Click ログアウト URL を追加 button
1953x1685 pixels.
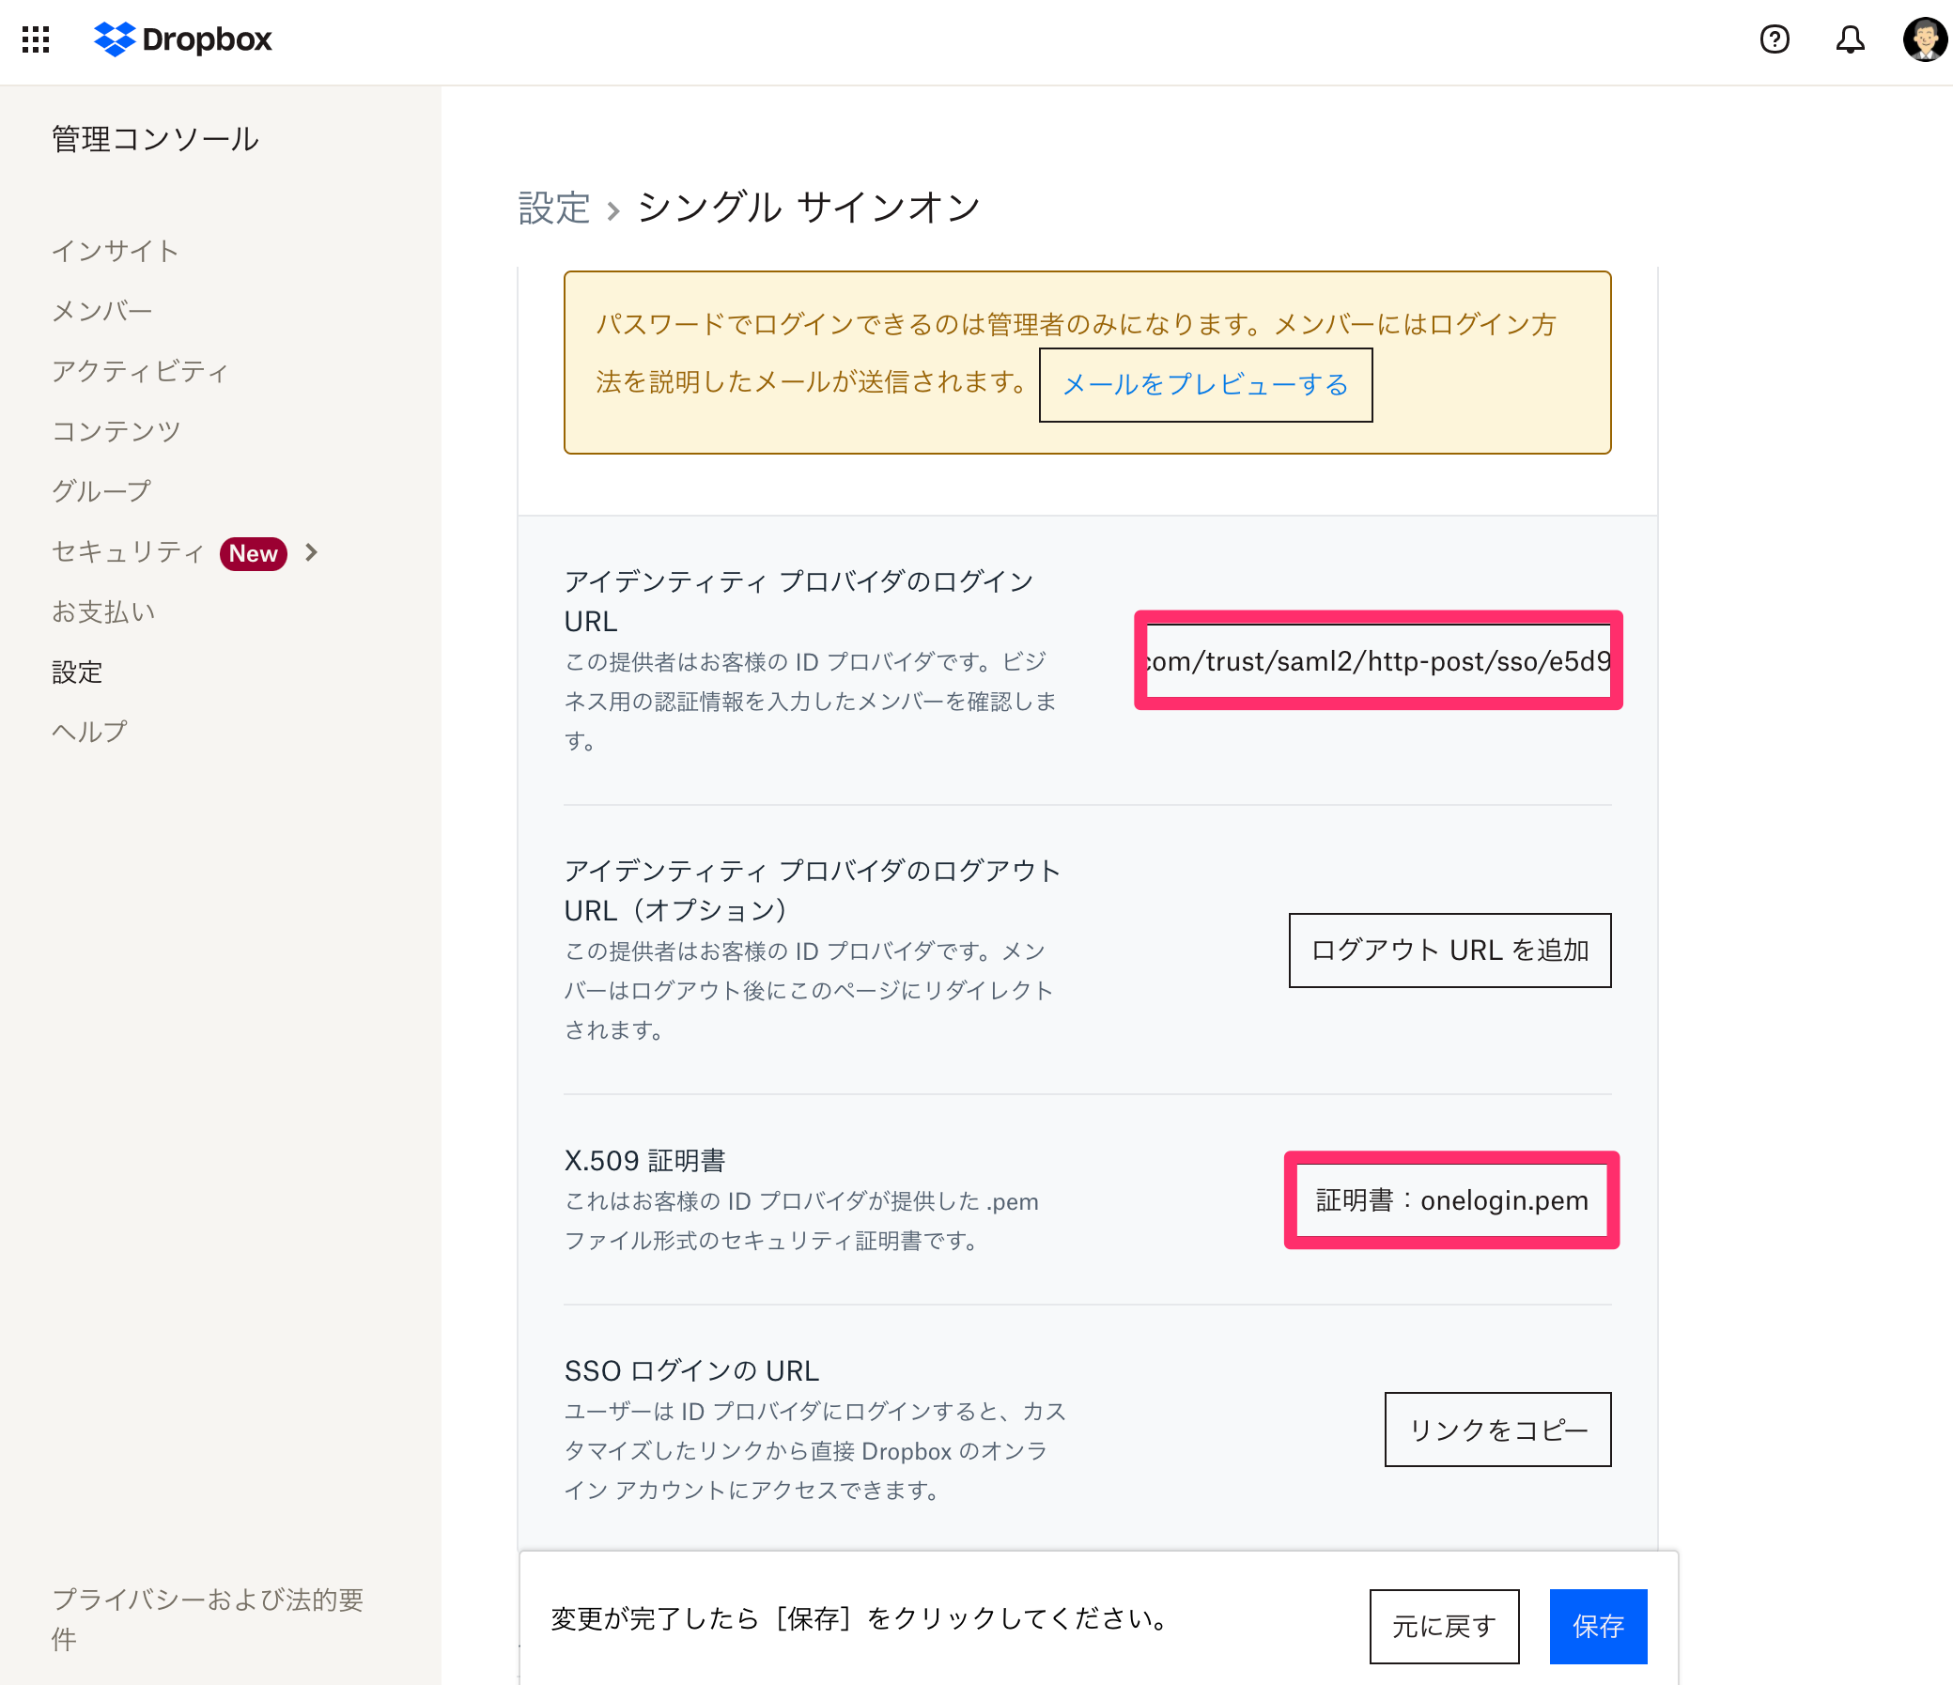(x=1449, y=950)
